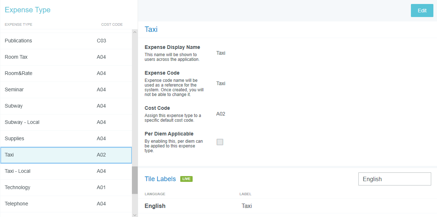Click scrollbar down arrow in expense list
Screen dimensions: 437x217
[135, 214]
